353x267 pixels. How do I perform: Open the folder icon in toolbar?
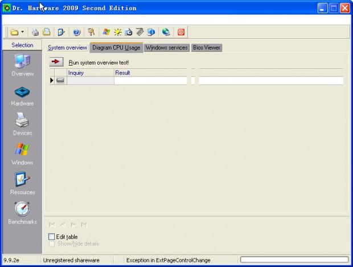[15, 33]
